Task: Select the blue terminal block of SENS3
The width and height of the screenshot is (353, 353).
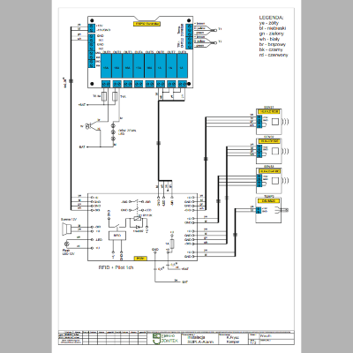Action: pyautogui.click(x=259, y=181)
